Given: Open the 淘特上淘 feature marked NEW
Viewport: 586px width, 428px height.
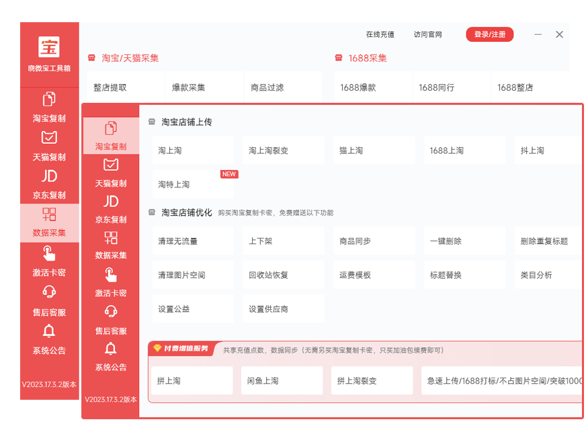Looking at the screenshot, I should tap(192, 184).
